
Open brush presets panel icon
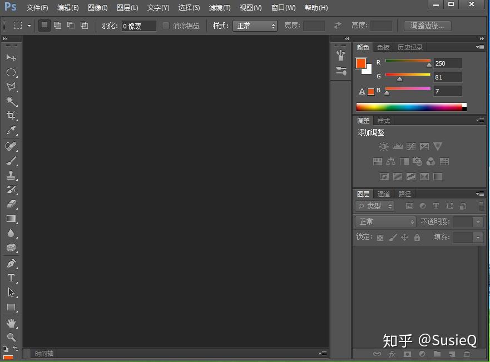[341, 71]
